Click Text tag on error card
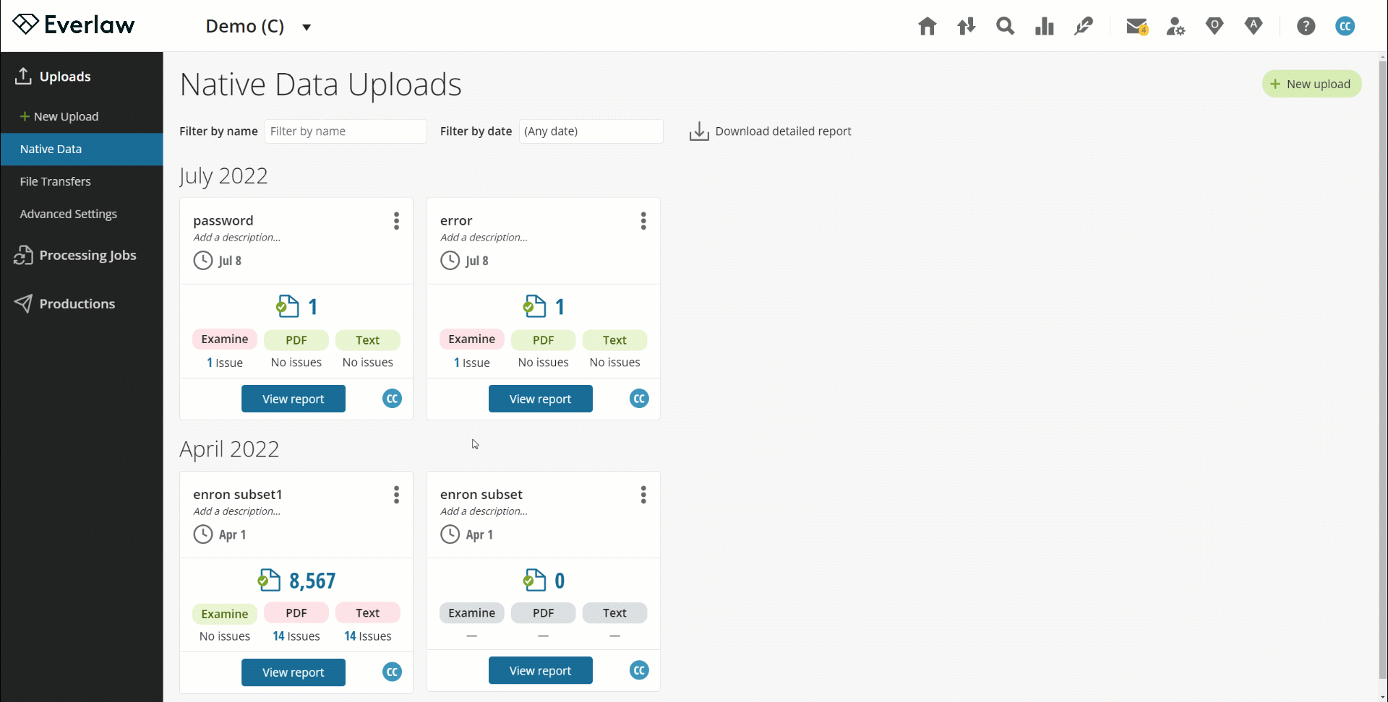 615,340
